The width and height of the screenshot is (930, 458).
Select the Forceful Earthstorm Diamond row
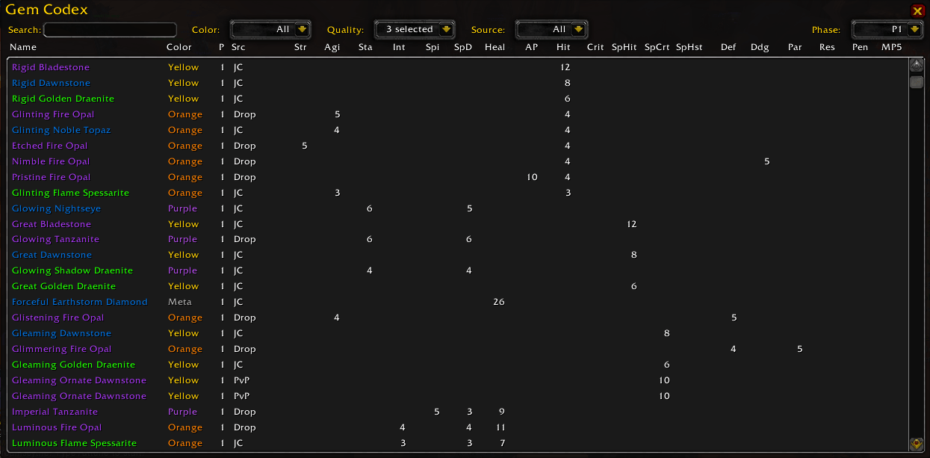tap(457, 302)
